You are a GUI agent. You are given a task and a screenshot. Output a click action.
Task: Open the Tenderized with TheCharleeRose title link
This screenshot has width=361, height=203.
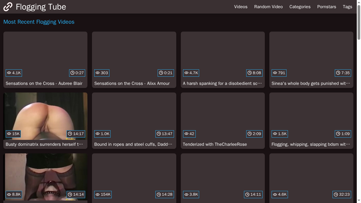tap(215, 144)
